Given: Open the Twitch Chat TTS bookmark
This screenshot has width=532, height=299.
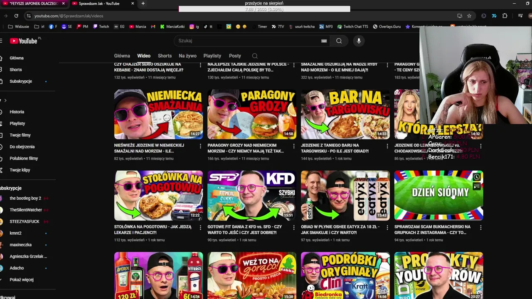Looking at the screenshot, I should 352,27.
